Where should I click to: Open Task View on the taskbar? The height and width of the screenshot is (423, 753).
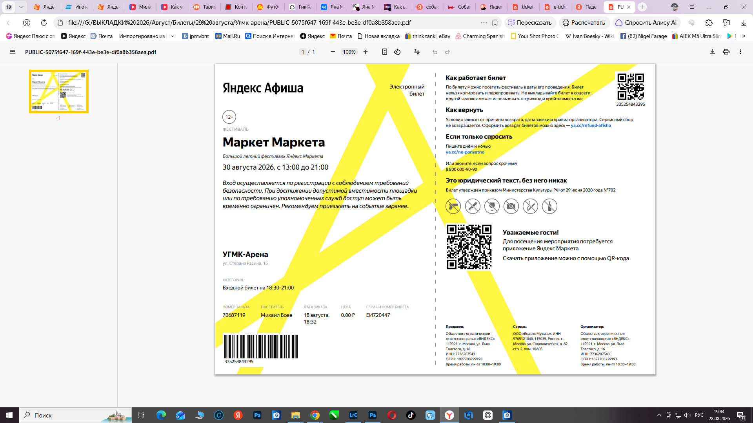point(141,415)
